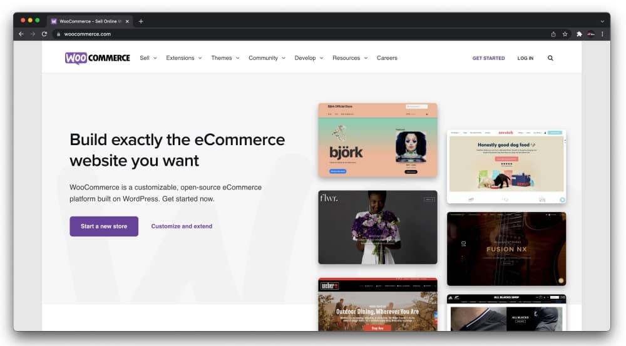Expand the Sell dropdown menu
626x346 pixels.
(148, 58)
